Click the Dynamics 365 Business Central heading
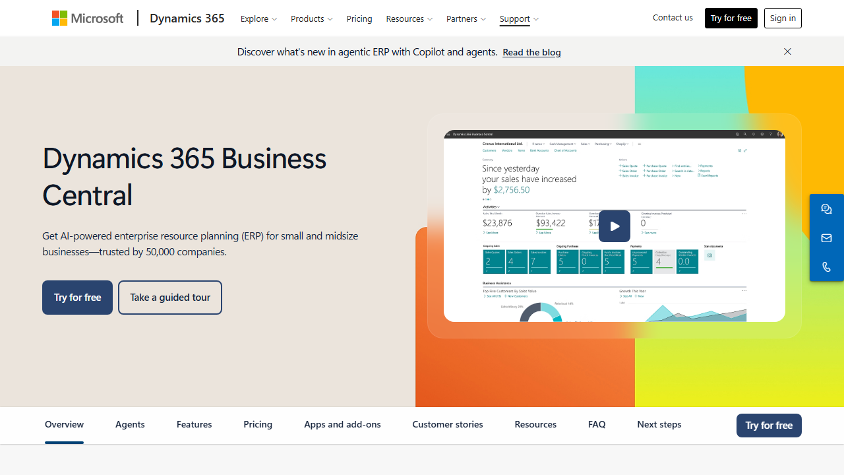844x475 pixels. pyautogui.click(x=185, y=176)
